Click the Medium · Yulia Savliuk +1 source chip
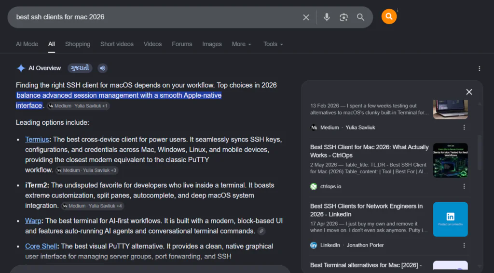The width and height of the screenshot is (494, 273). [78, 106]
